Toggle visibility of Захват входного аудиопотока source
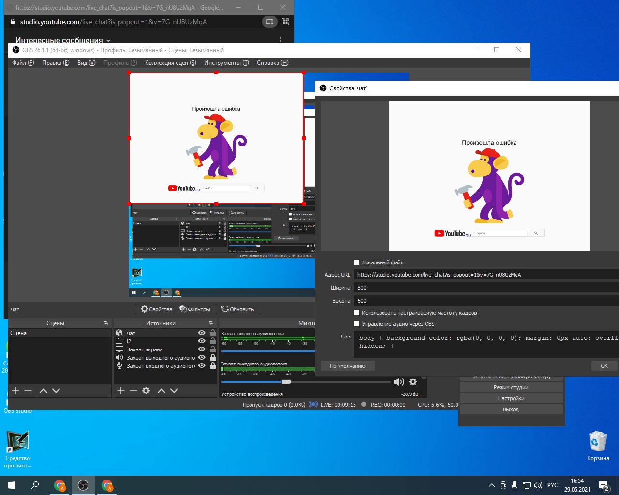 tap(202, 366)
